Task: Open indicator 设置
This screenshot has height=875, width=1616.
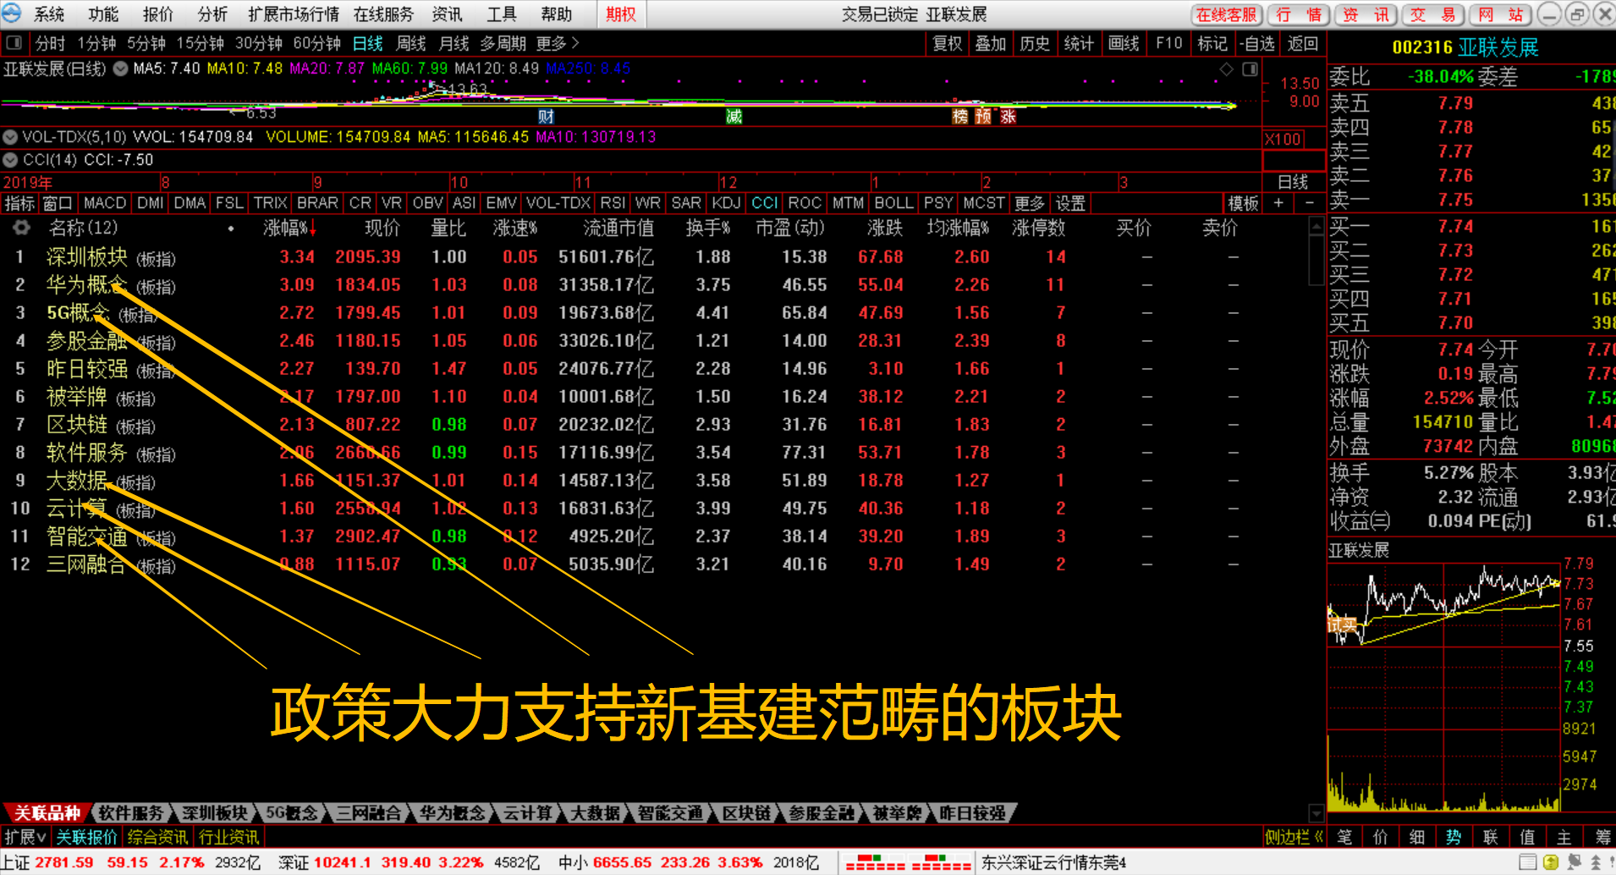Action: (x=1070, y=203)
